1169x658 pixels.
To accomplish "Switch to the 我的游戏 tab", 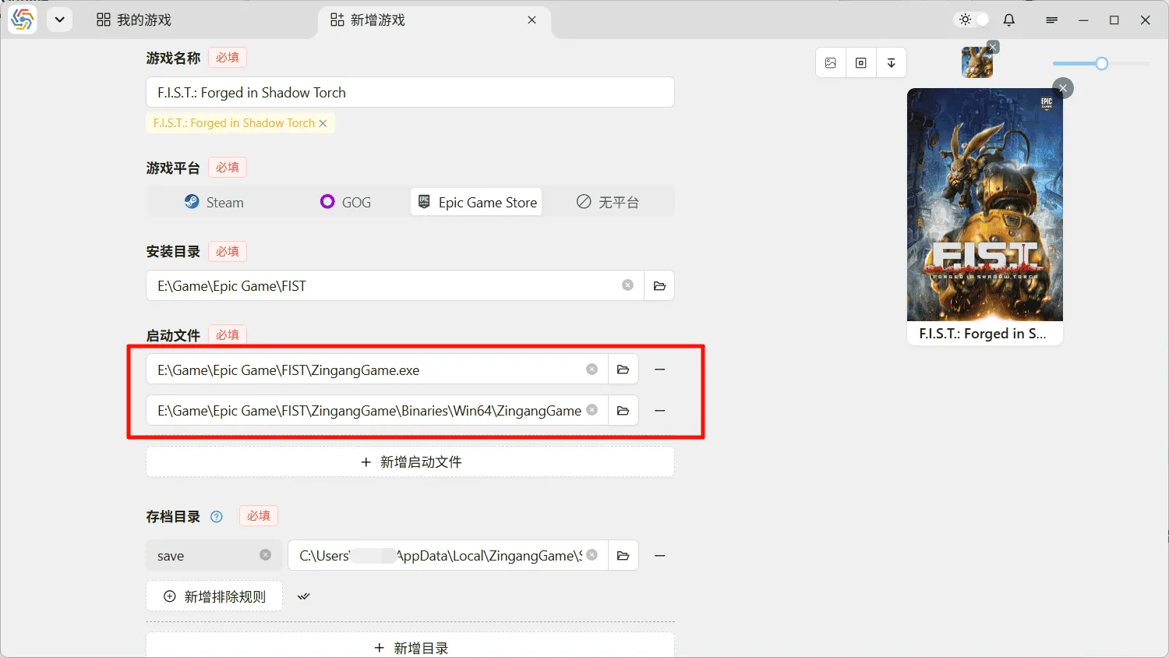I will (x=134, y=20).
